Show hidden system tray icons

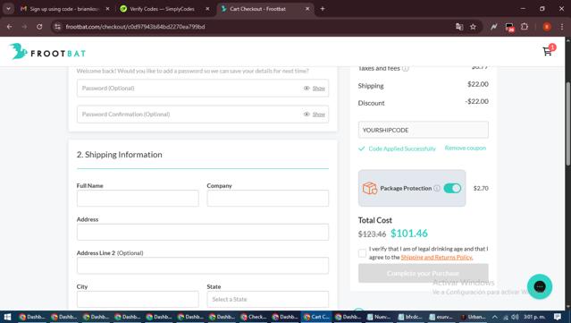point(494,317)
